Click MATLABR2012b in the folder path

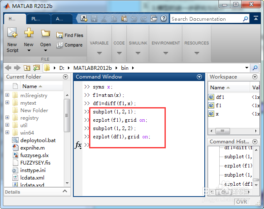point(92,68)
